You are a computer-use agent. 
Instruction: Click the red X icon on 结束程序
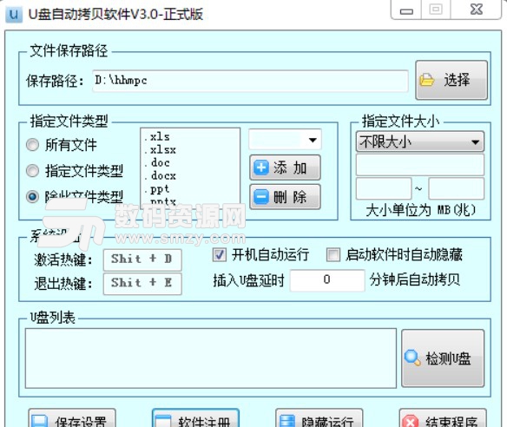(x=411, y=421)
